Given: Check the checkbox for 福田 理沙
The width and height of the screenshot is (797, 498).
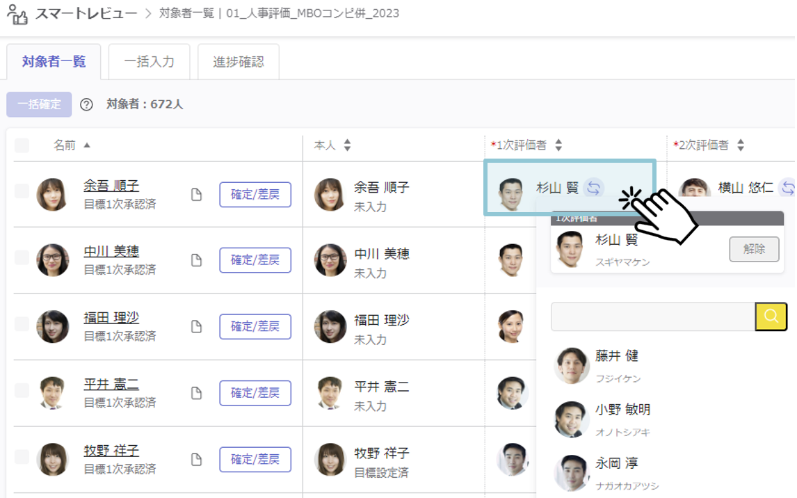Looking at the screenshot, I should point(22,323).
